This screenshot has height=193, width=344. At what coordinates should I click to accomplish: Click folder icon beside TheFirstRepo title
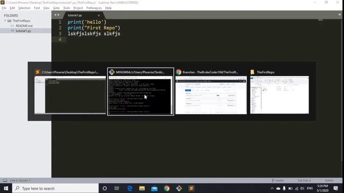pos(253,72)
